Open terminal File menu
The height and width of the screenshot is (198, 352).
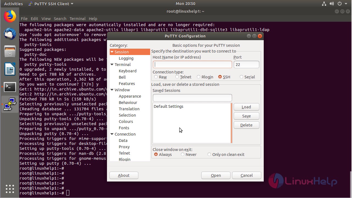pyautogui.click(x=24, y=19)
